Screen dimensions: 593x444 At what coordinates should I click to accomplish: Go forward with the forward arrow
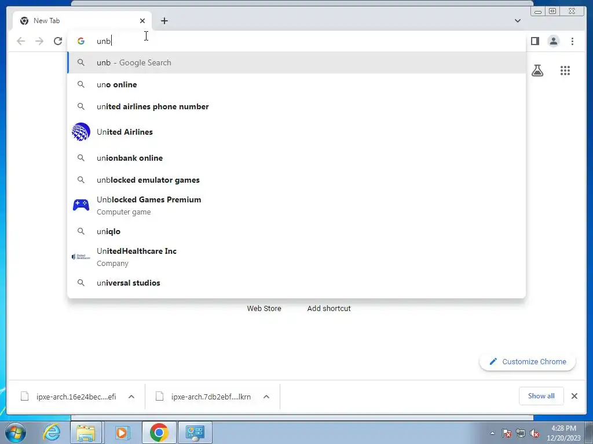tap(39, 41)
